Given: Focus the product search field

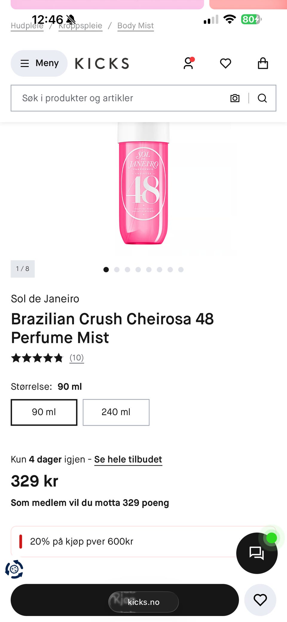Looking at the screenshot, I should pos(120,98).
